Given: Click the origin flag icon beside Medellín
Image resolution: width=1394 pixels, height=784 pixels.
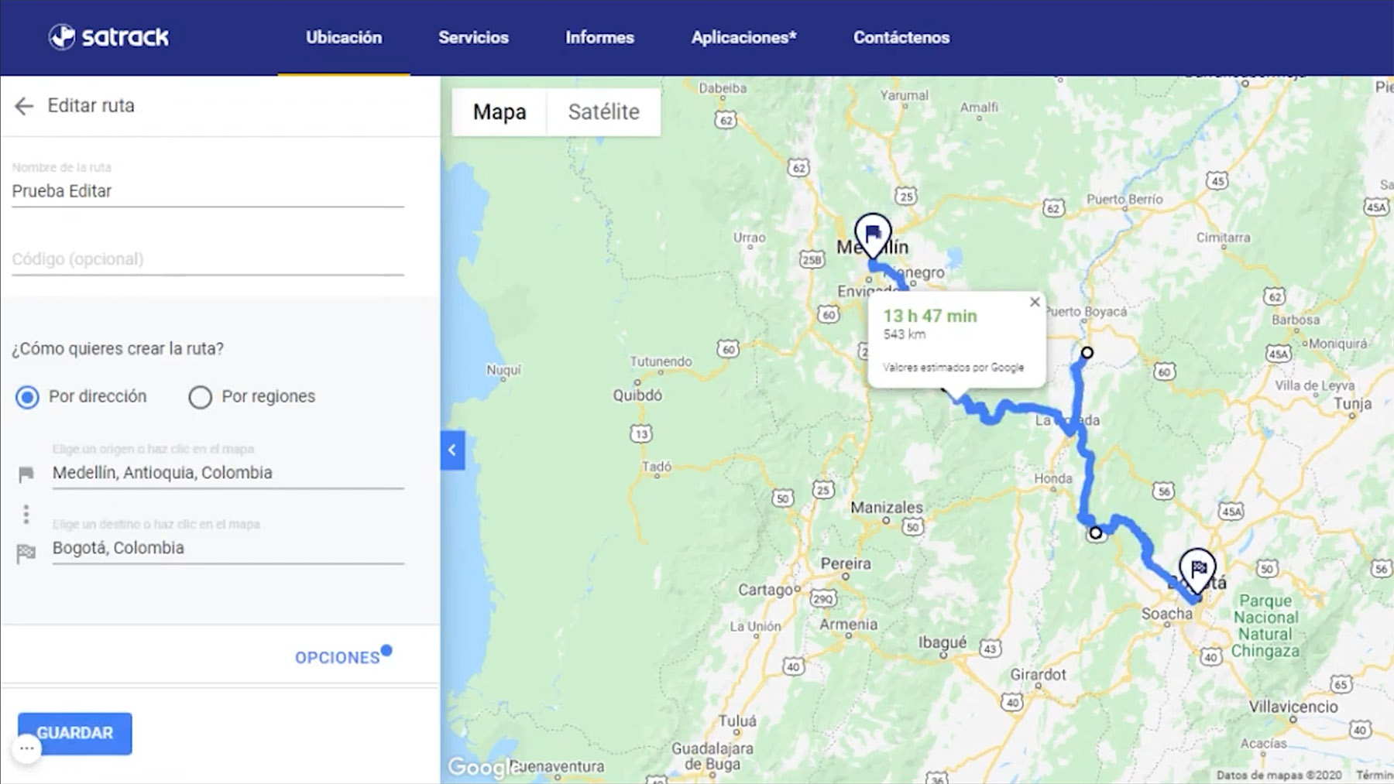Looking at the screenshot, I should (x=26, y=474).
